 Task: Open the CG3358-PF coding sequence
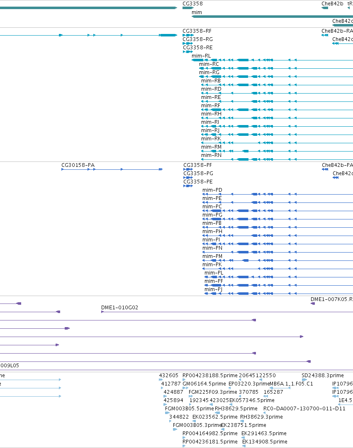[197, 165]
